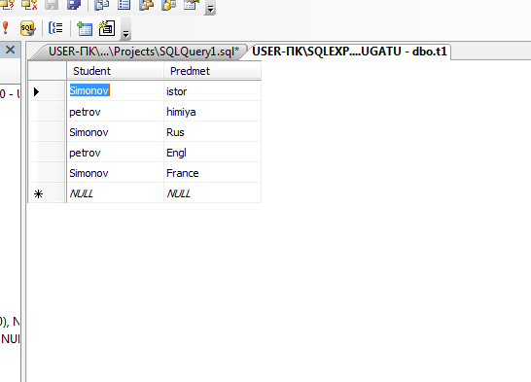Click the Simonov cell next to Rus
Viewport: 531px width, 382px height.
pyautogui.click(x=115, y=132)
